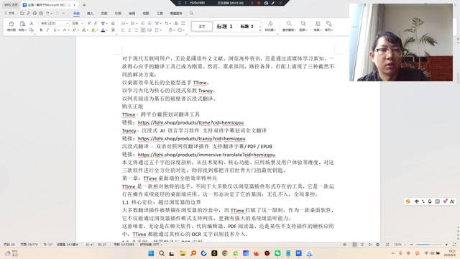Switch to the Page ribbon tab
The width and height of the screenshot is (460, 259).
(104, 14)
